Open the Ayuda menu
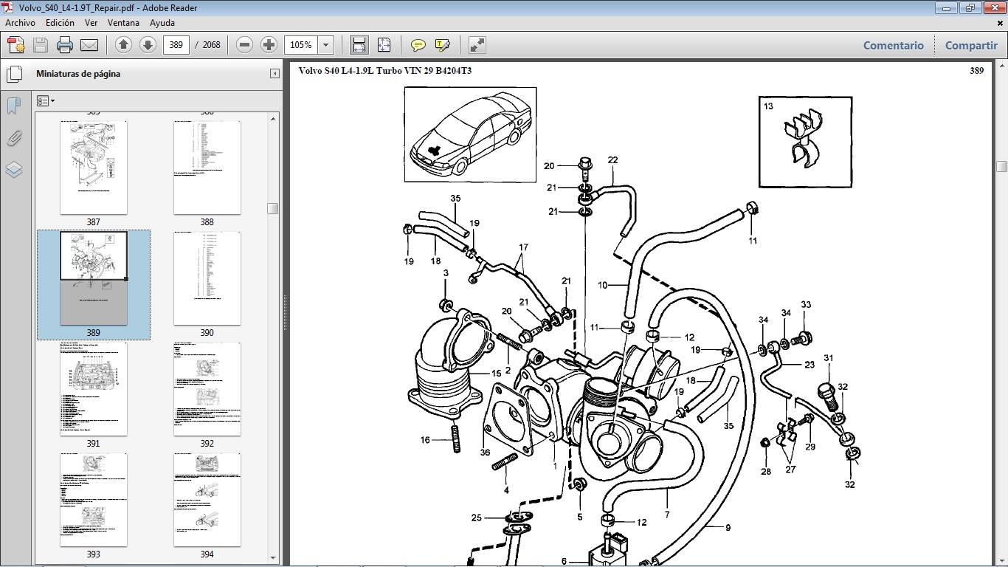The image size is (1008, 567). click(162, 23)
